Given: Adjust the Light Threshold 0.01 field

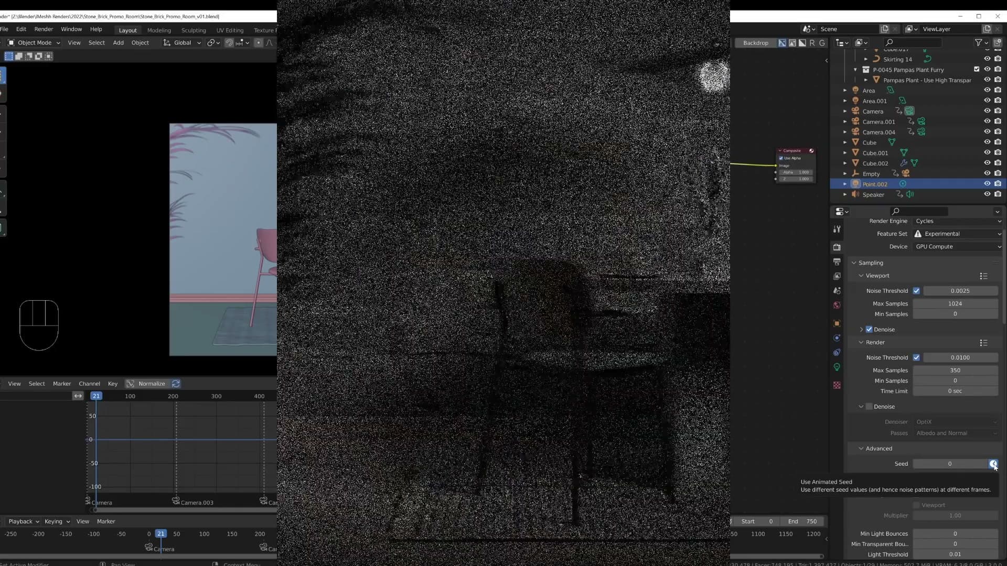Looking at the screenshot, I should coord(955,554).
